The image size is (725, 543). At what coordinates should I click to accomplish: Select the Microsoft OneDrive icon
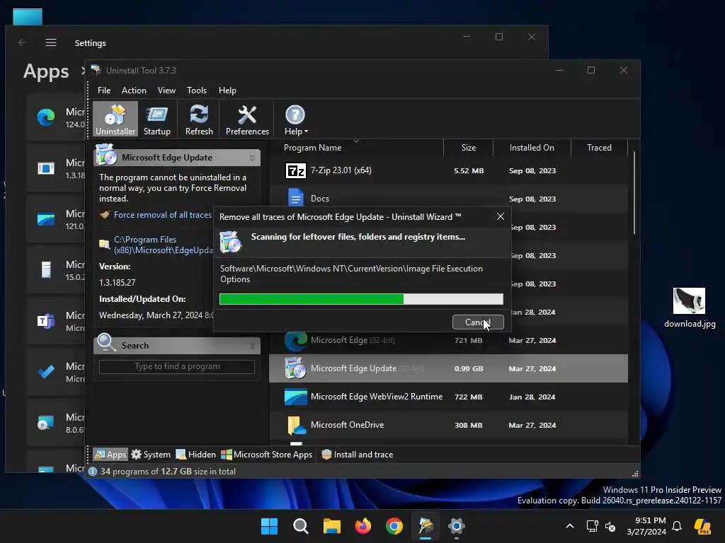click(x=296, y=425)
